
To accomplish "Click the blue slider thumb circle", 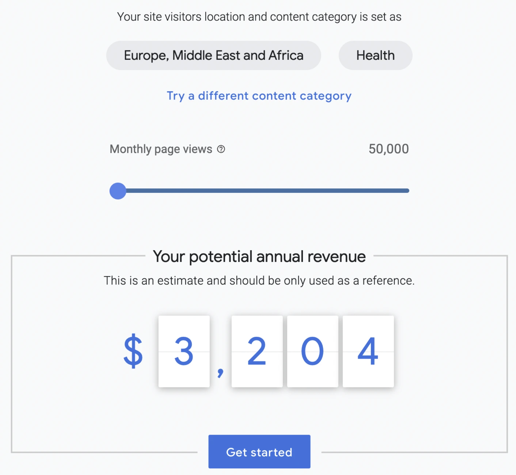I will tap(117, 190).
